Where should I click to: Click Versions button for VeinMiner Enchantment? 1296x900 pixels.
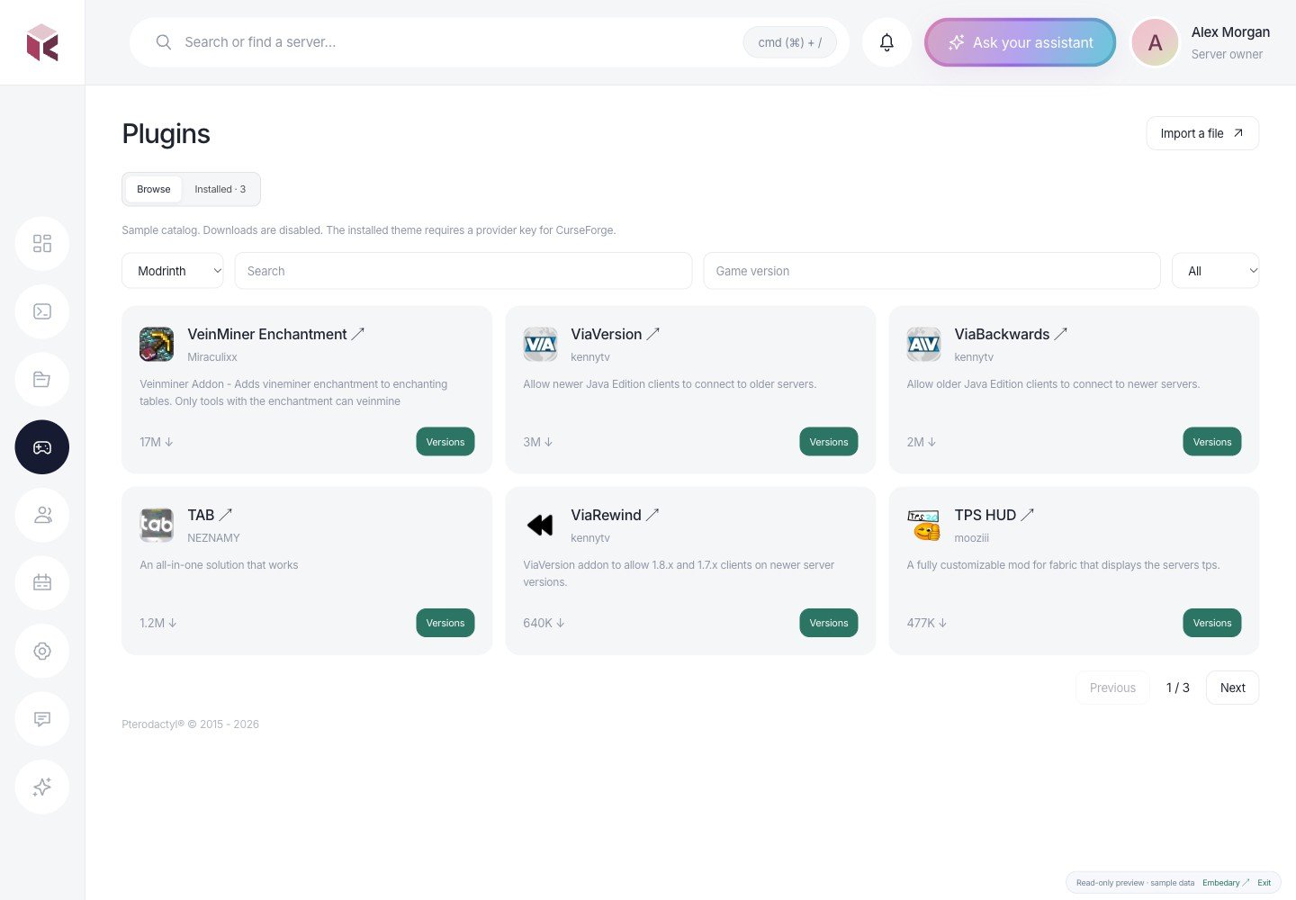pos(445,442)
